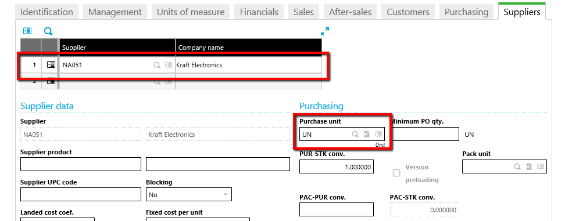Screen dimensions: 565x221
Task: Click the Fixed cost per unit field
Action: coord(198,219)
